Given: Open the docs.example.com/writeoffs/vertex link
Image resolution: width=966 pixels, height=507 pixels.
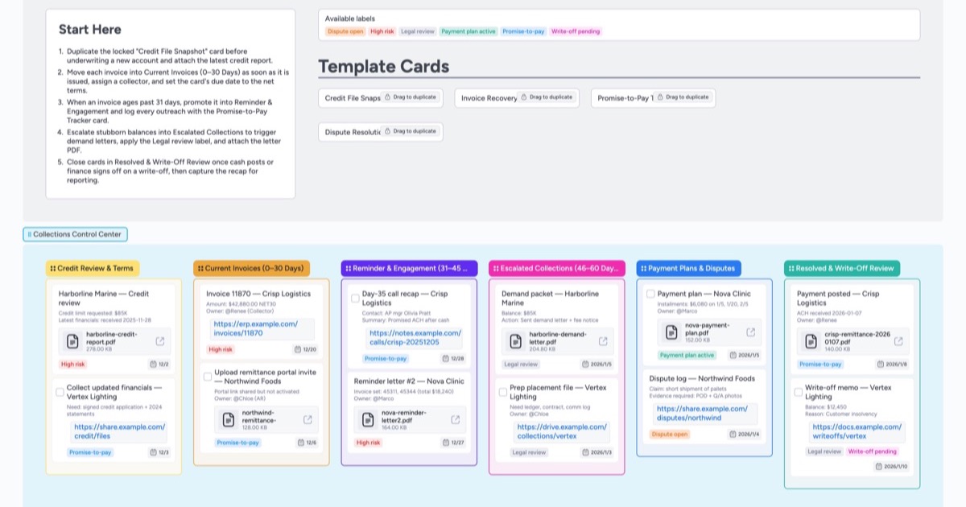Looking at the screenshot, I should coord(857,431).
